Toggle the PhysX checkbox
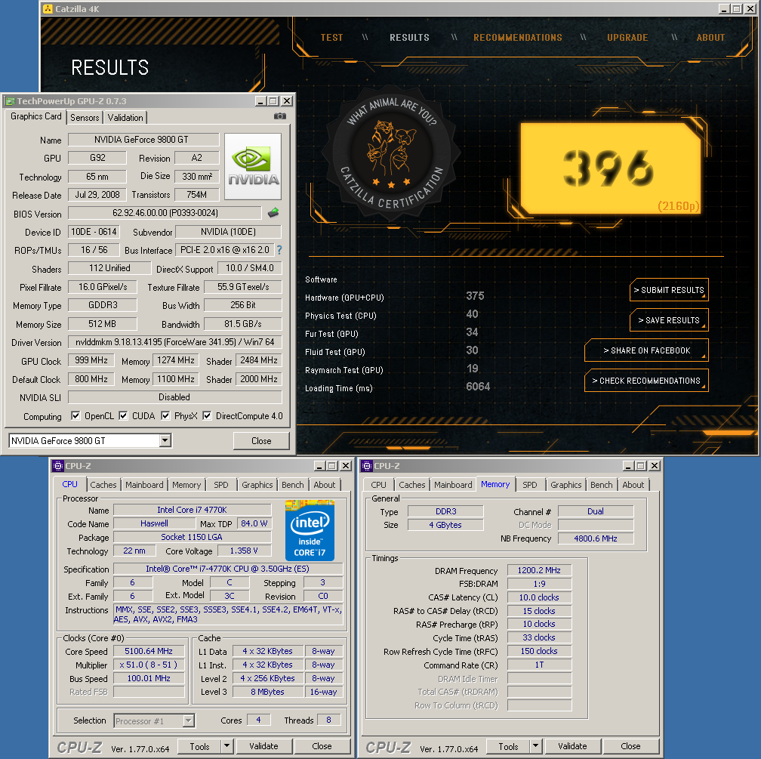Viewport: 761px width, 759px height. point(165,415)
